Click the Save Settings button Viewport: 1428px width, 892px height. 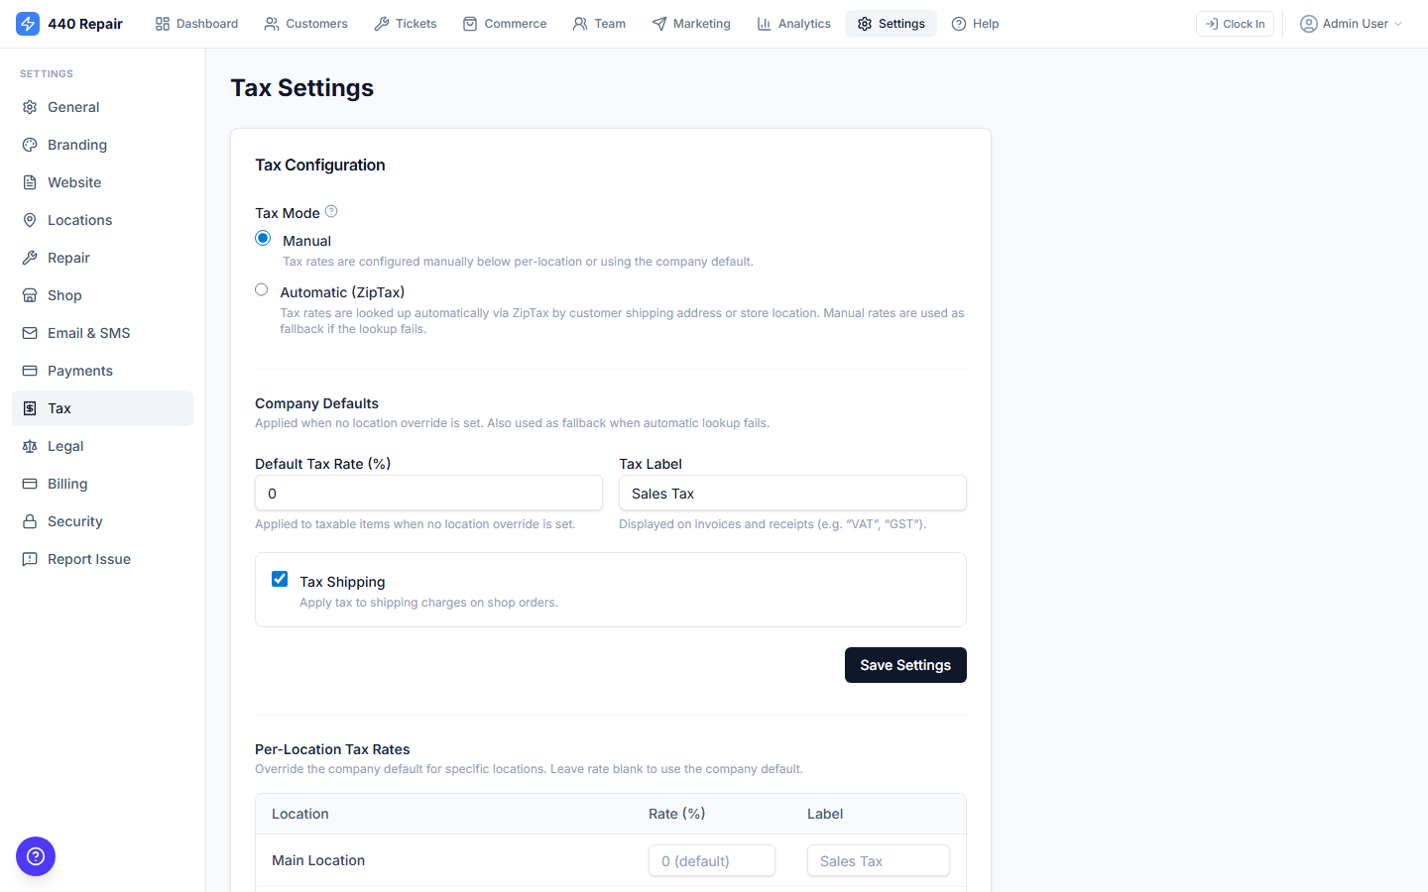(905, 665)
